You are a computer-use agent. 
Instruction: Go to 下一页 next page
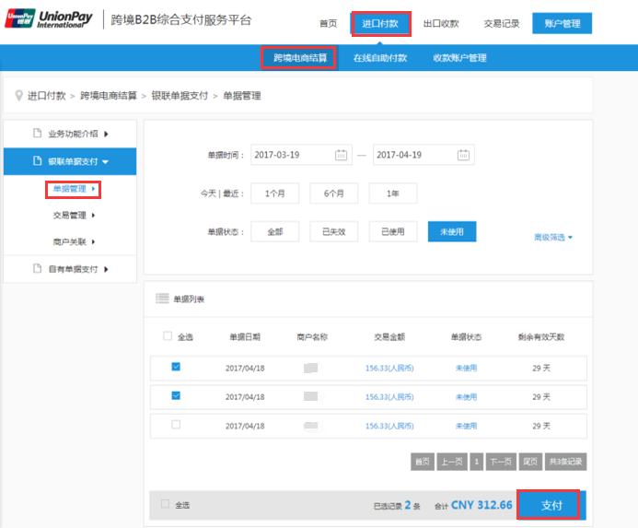pyautogui.click(x=500, y=462)
